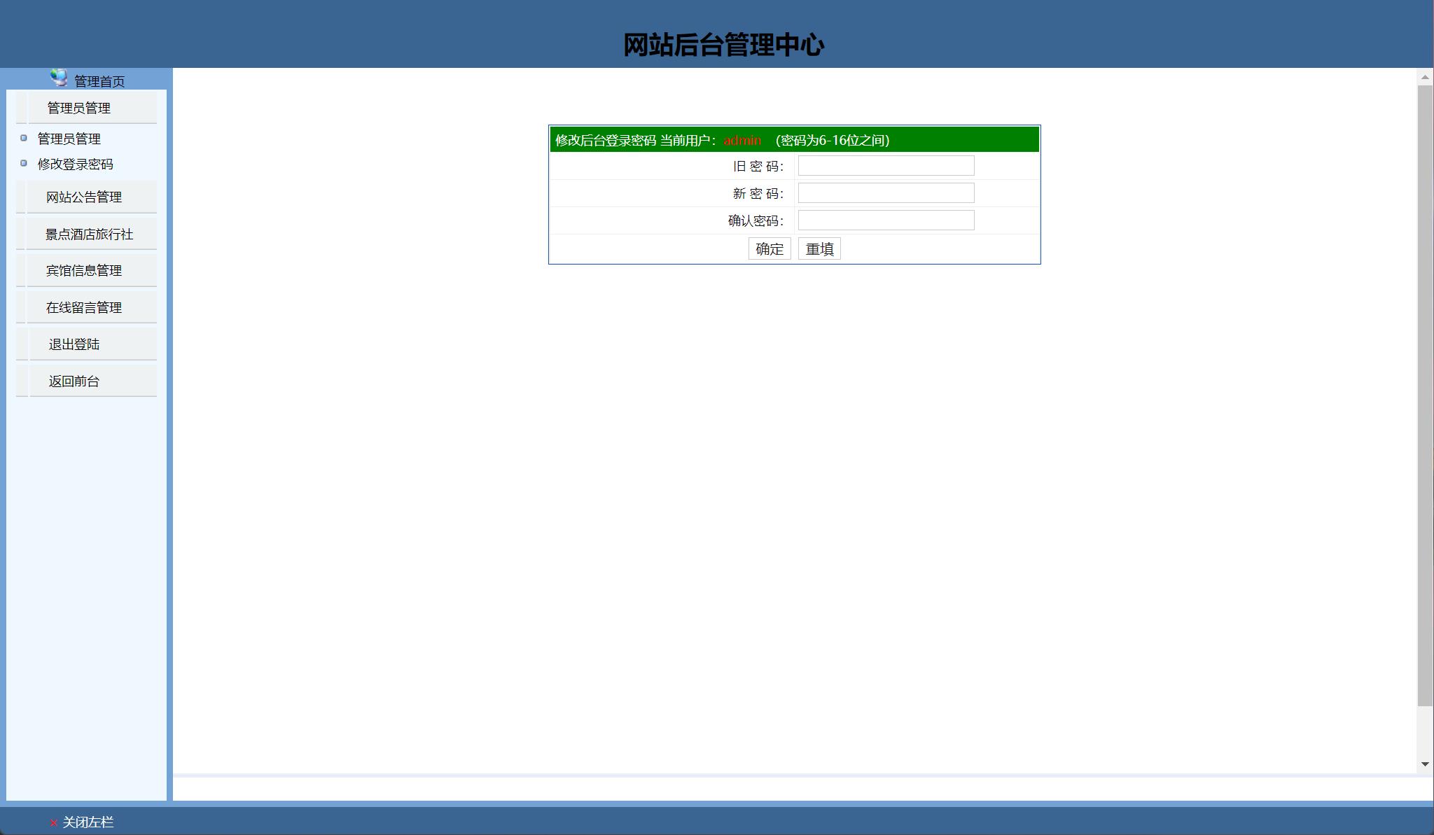1434x835 pixels.
Task: Click the 旧密码 input field
Action: 886,166
